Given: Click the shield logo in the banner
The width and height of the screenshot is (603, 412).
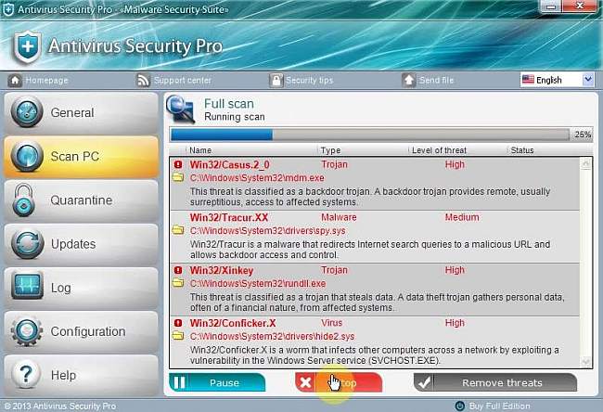Looking at the screenshot, I should point(27,47).
